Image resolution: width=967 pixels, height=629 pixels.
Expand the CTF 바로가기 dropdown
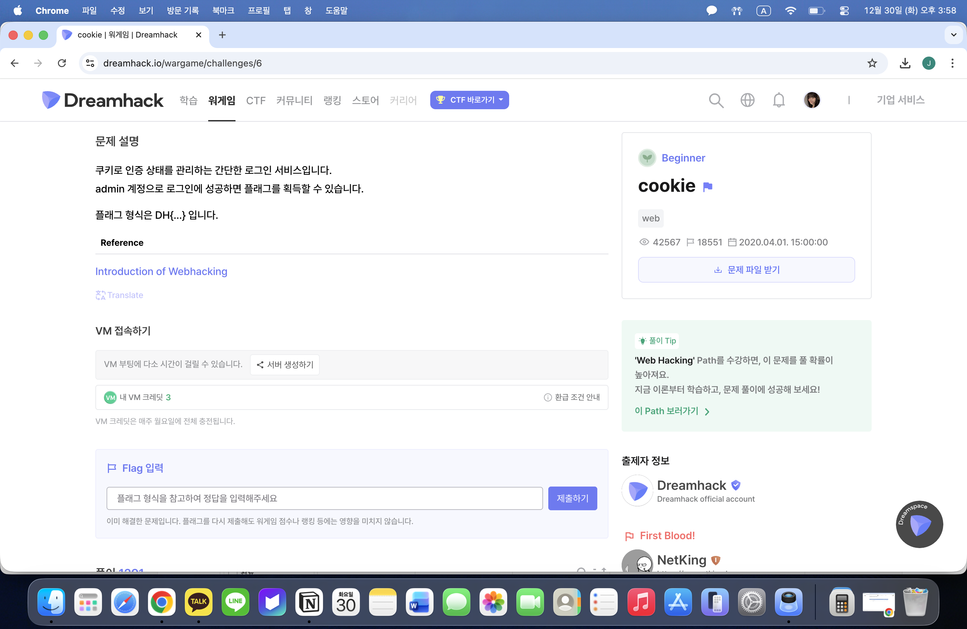(469, 100)
